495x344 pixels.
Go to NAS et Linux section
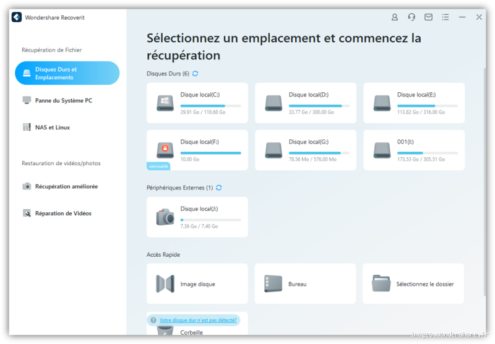(52, 127)
